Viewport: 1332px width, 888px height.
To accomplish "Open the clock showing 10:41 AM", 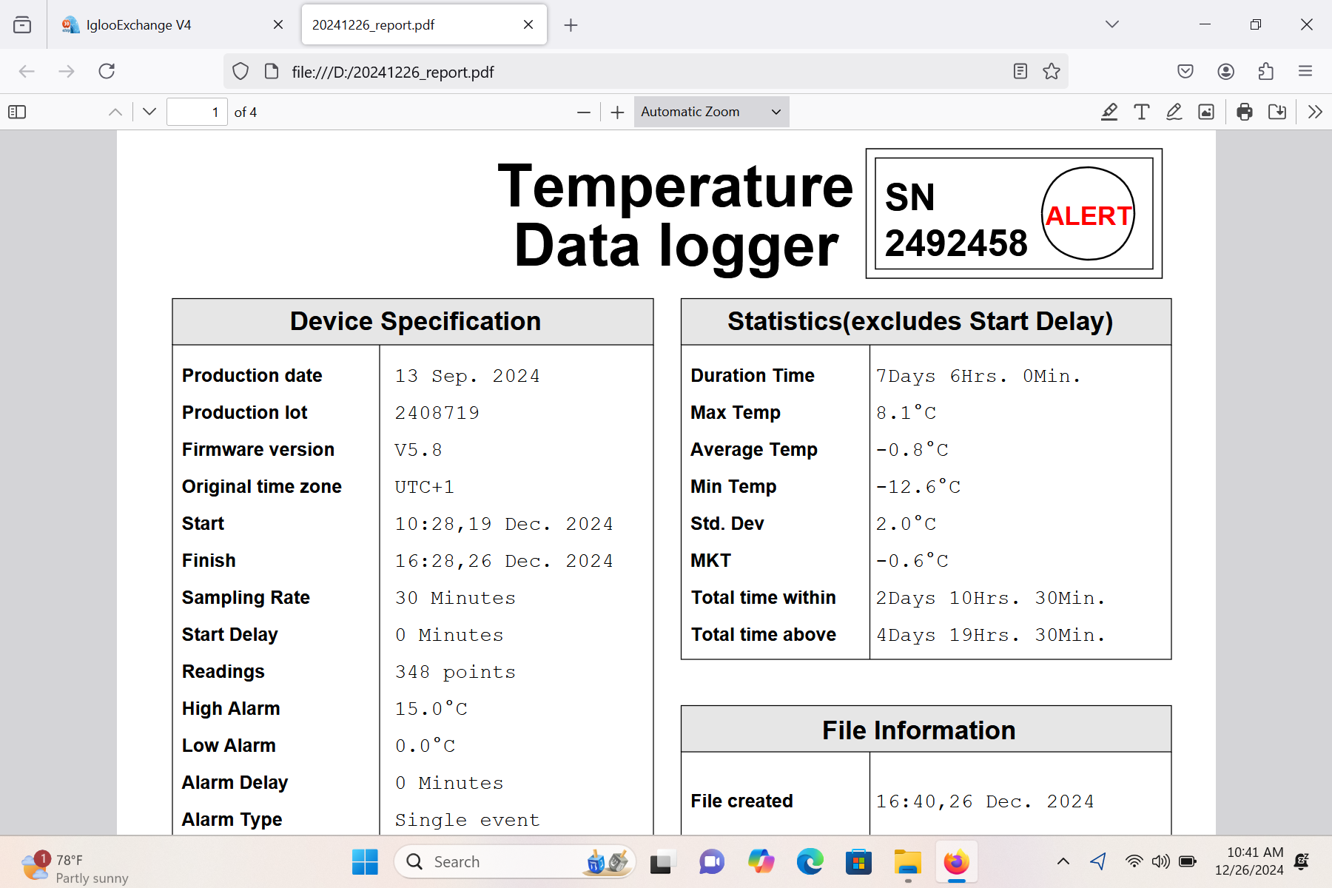I will click(x=1250, y=861).
